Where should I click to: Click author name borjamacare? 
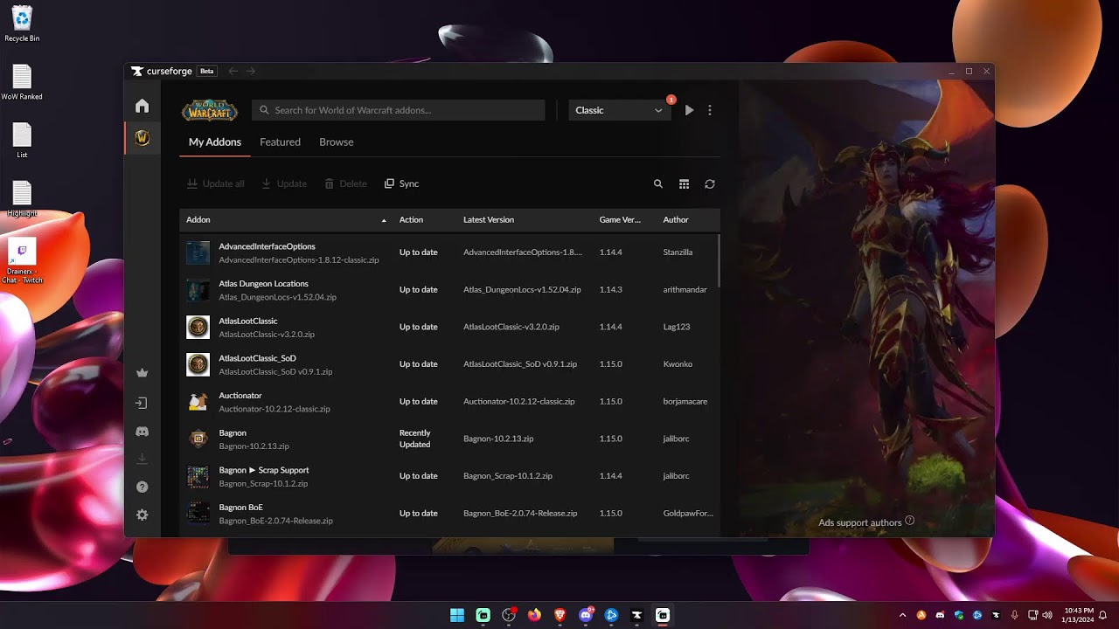(x=685, y=402)
